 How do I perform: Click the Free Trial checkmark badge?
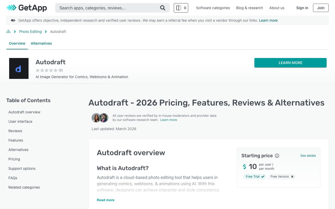255,177
